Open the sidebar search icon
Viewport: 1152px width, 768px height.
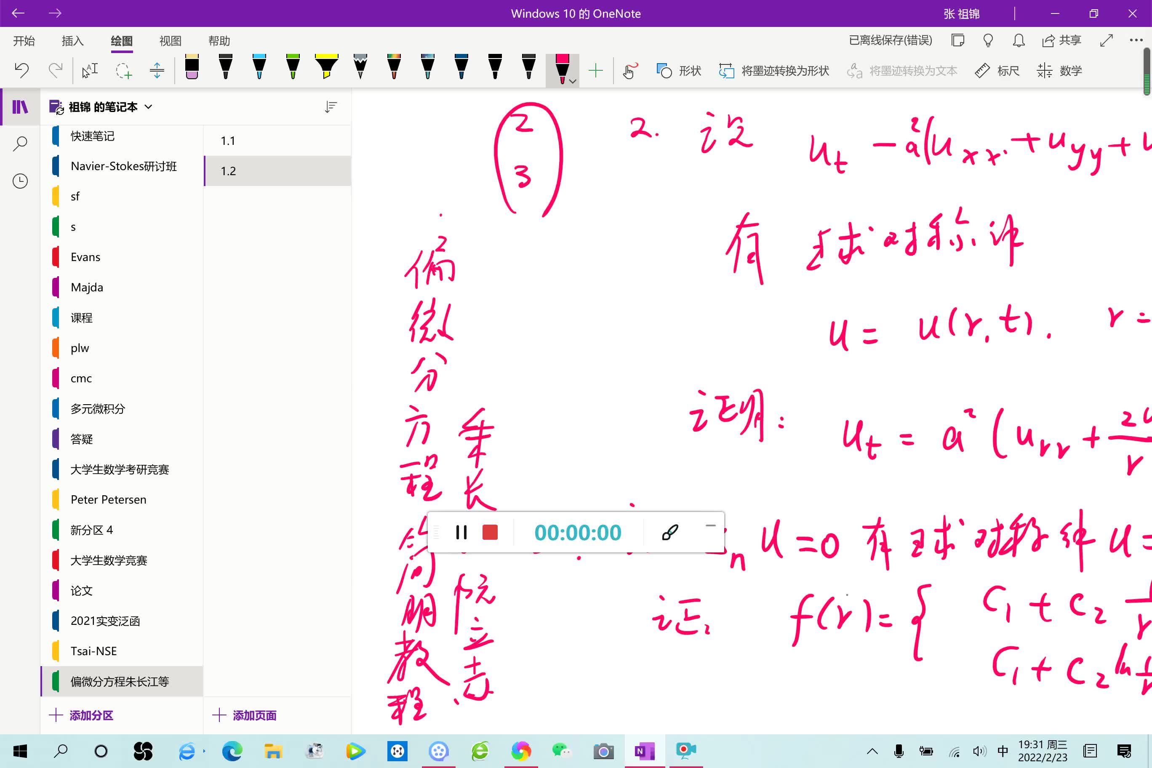pyautogui.click(x=20, y=144)
